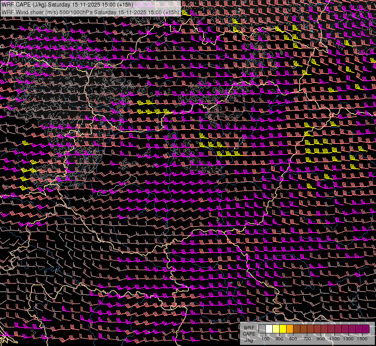The height and width of the screenshot is (346, 376).
Task: Pick the orange swatch in the legend
Action: pyautogui.click(x=290, y=329)
